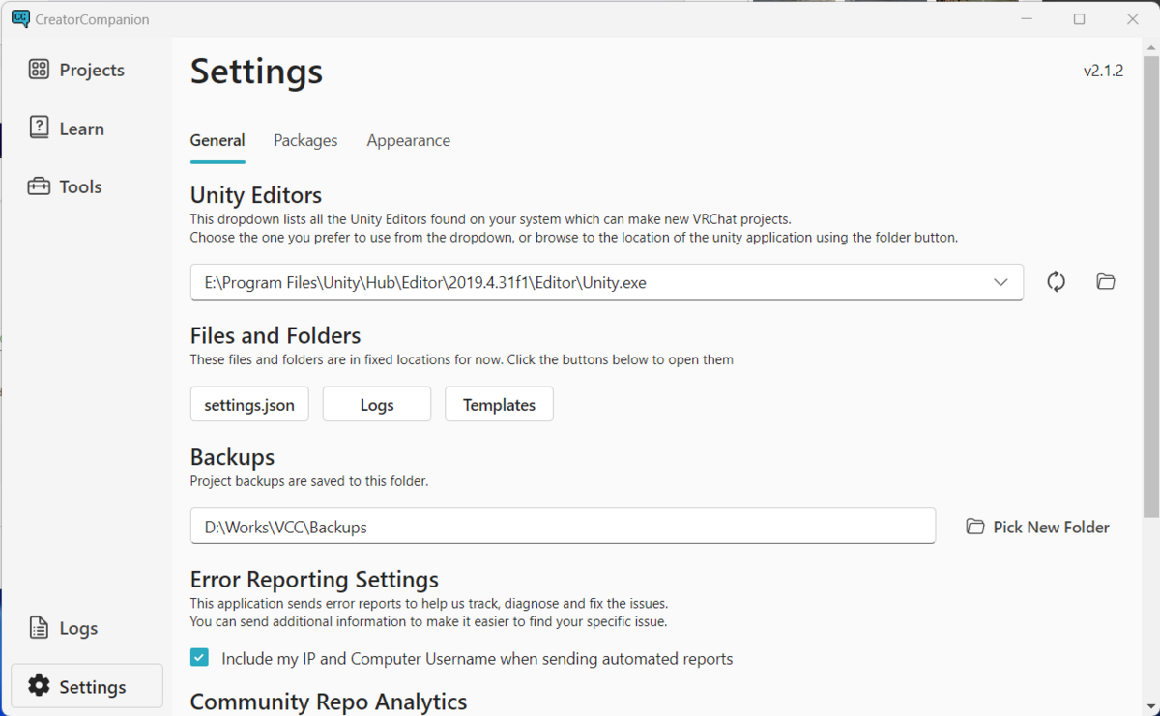The height and width of the screenshot is (716, 1160).
Task: Click the v2.1.2 version label
Action: tap(1103, 71)
